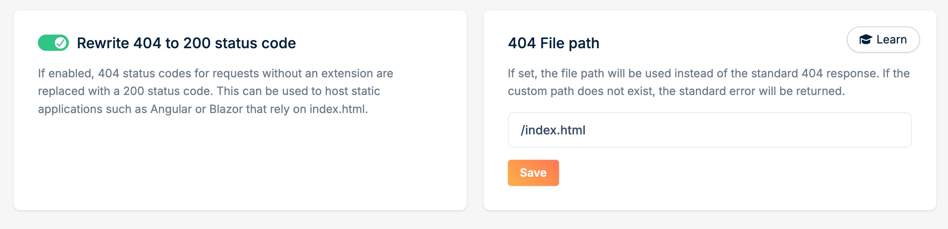Click the white checkmark on the toggle

tap(60, 43)
